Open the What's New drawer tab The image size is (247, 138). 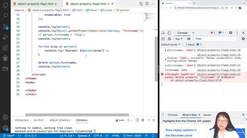pos(189,115)
